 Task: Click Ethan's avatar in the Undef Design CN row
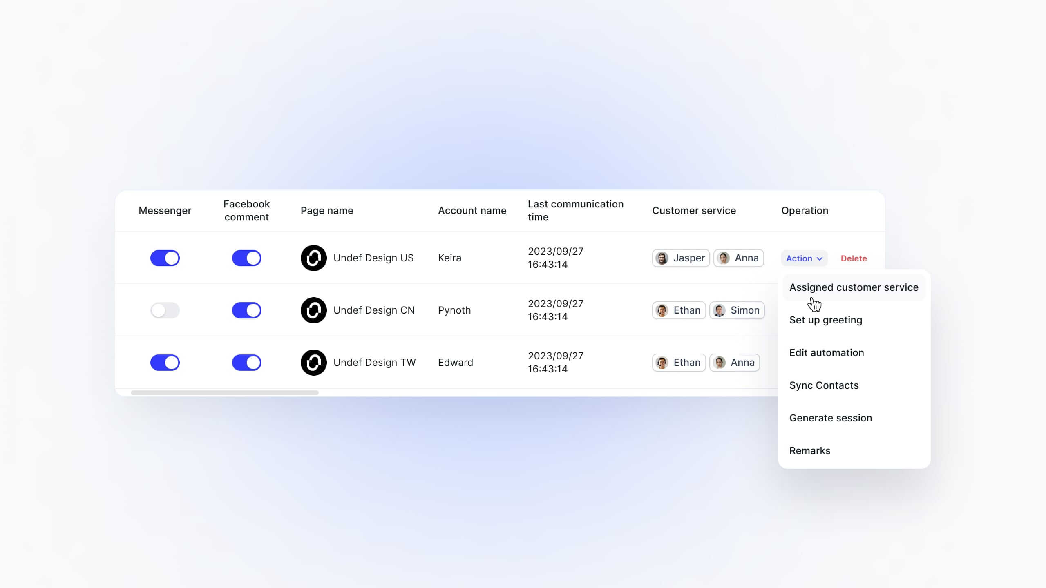click(662, 310)
